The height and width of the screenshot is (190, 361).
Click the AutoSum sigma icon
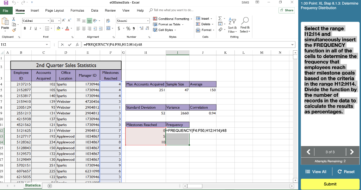220,18
